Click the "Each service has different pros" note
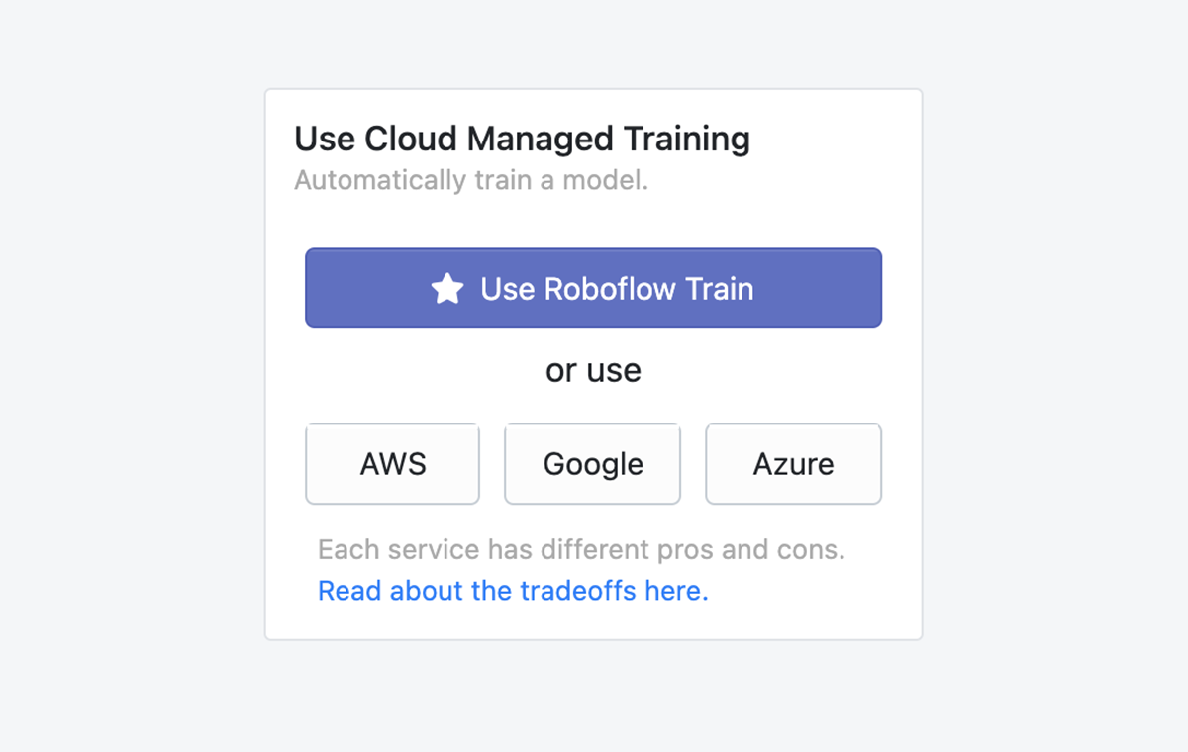1188x752 pixels. [581, 549]
